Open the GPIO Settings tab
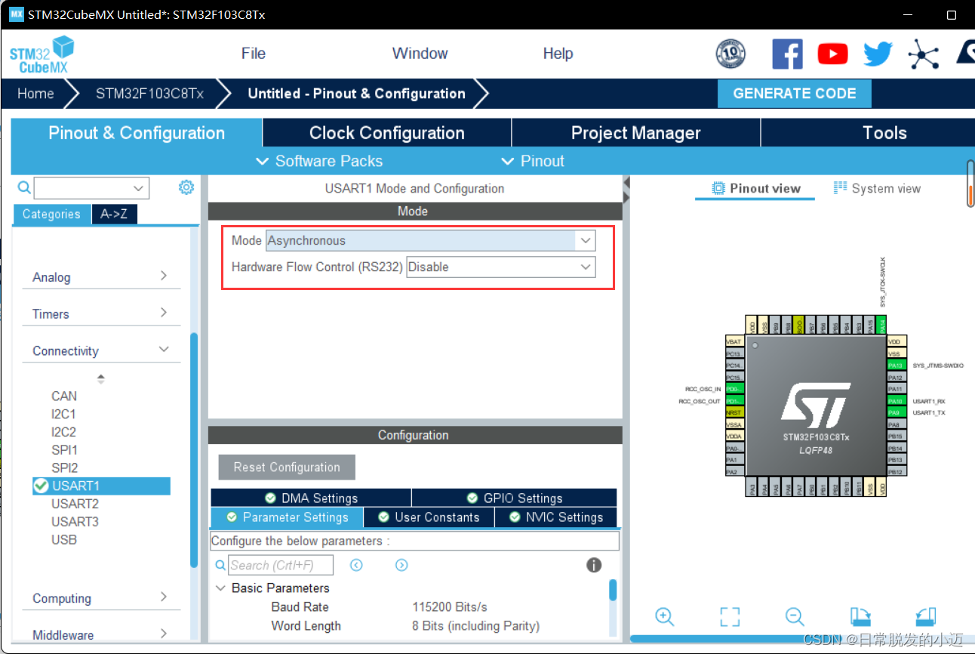 click(x=515, y=498)
